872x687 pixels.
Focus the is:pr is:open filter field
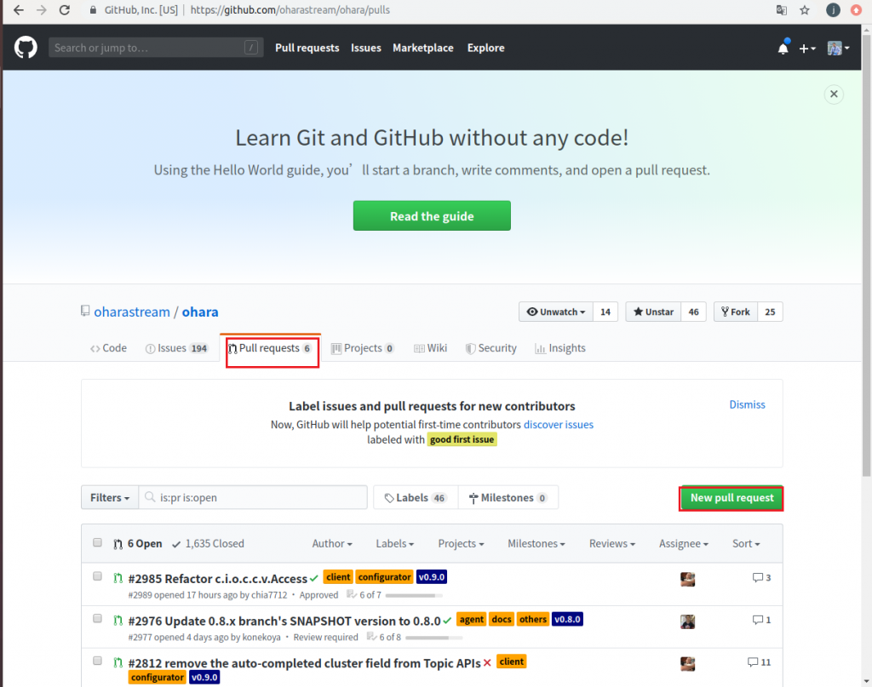pos(253,497)
